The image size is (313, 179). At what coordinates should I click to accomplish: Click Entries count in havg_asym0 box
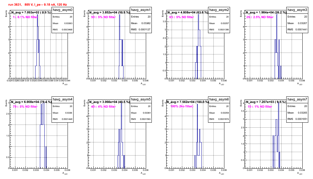pos(71,17)
